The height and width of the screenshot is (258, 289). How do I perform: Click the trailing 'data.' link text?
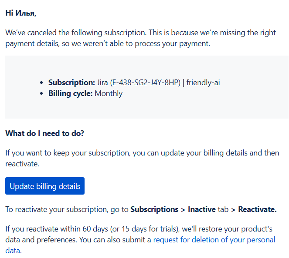[14, 251]
